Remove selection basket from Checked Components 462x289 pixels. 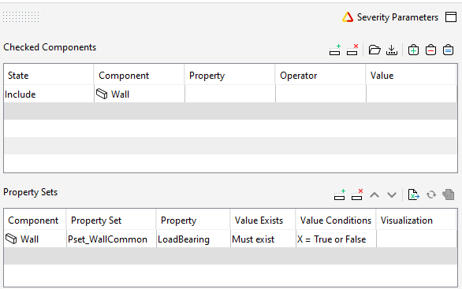click(x=430, y=50)
